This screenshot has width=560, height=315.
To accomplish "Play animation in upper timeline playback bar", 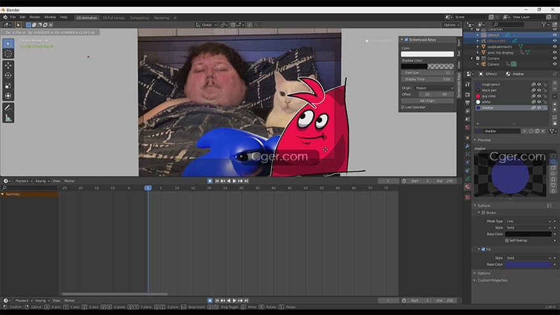I will pyautogui.click(x=234, y=181).
